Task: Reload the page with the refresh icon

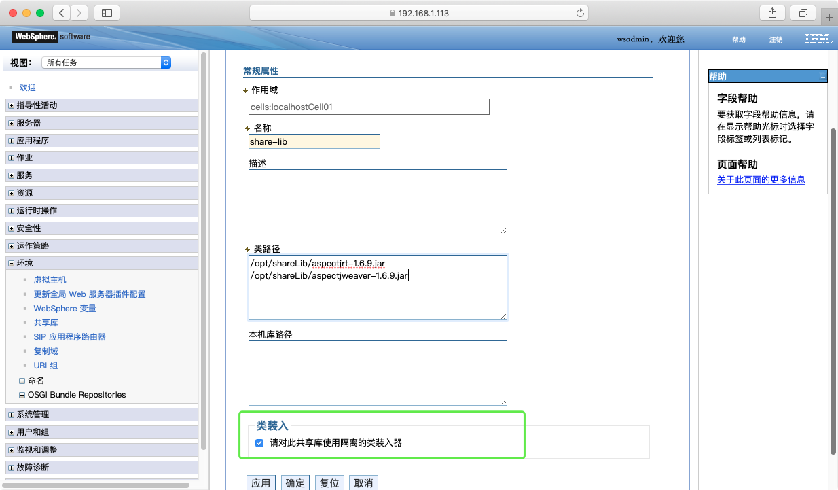Action: pos(580,13)
